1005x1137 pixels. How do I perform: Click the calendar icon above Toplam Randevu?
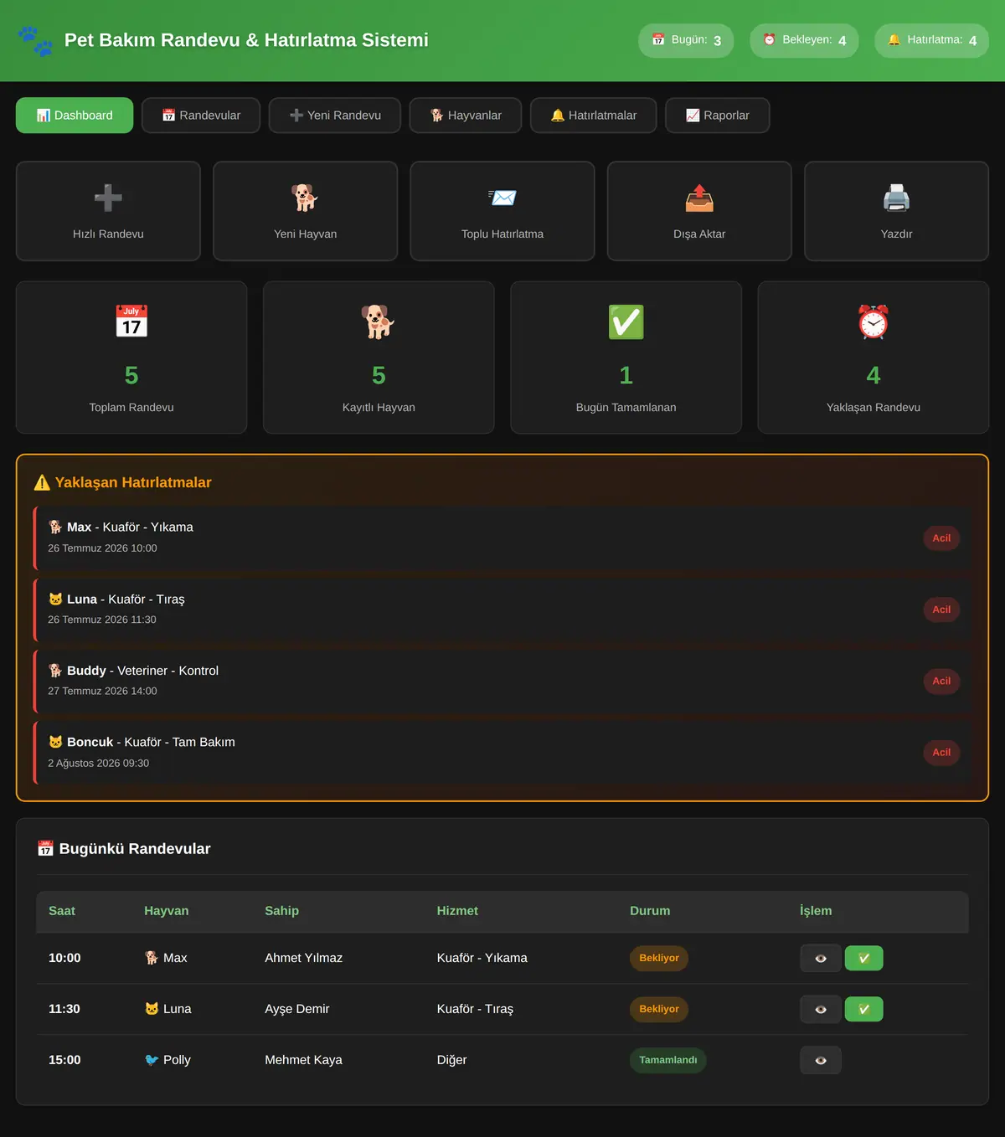[131, 322]
